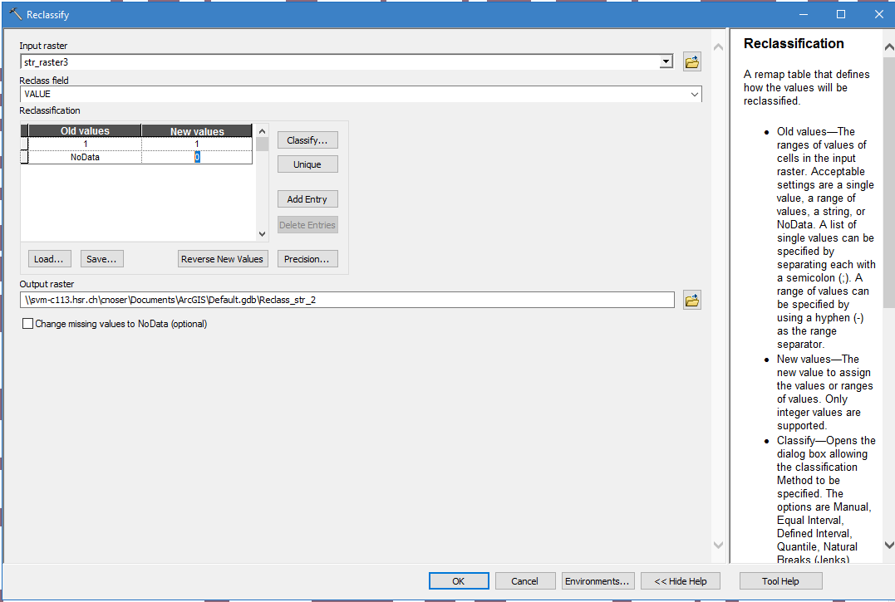Screen dimensions: 895x602
Task: Enable Change missing values to NoData checkbox
Action: tap(28, 324)
